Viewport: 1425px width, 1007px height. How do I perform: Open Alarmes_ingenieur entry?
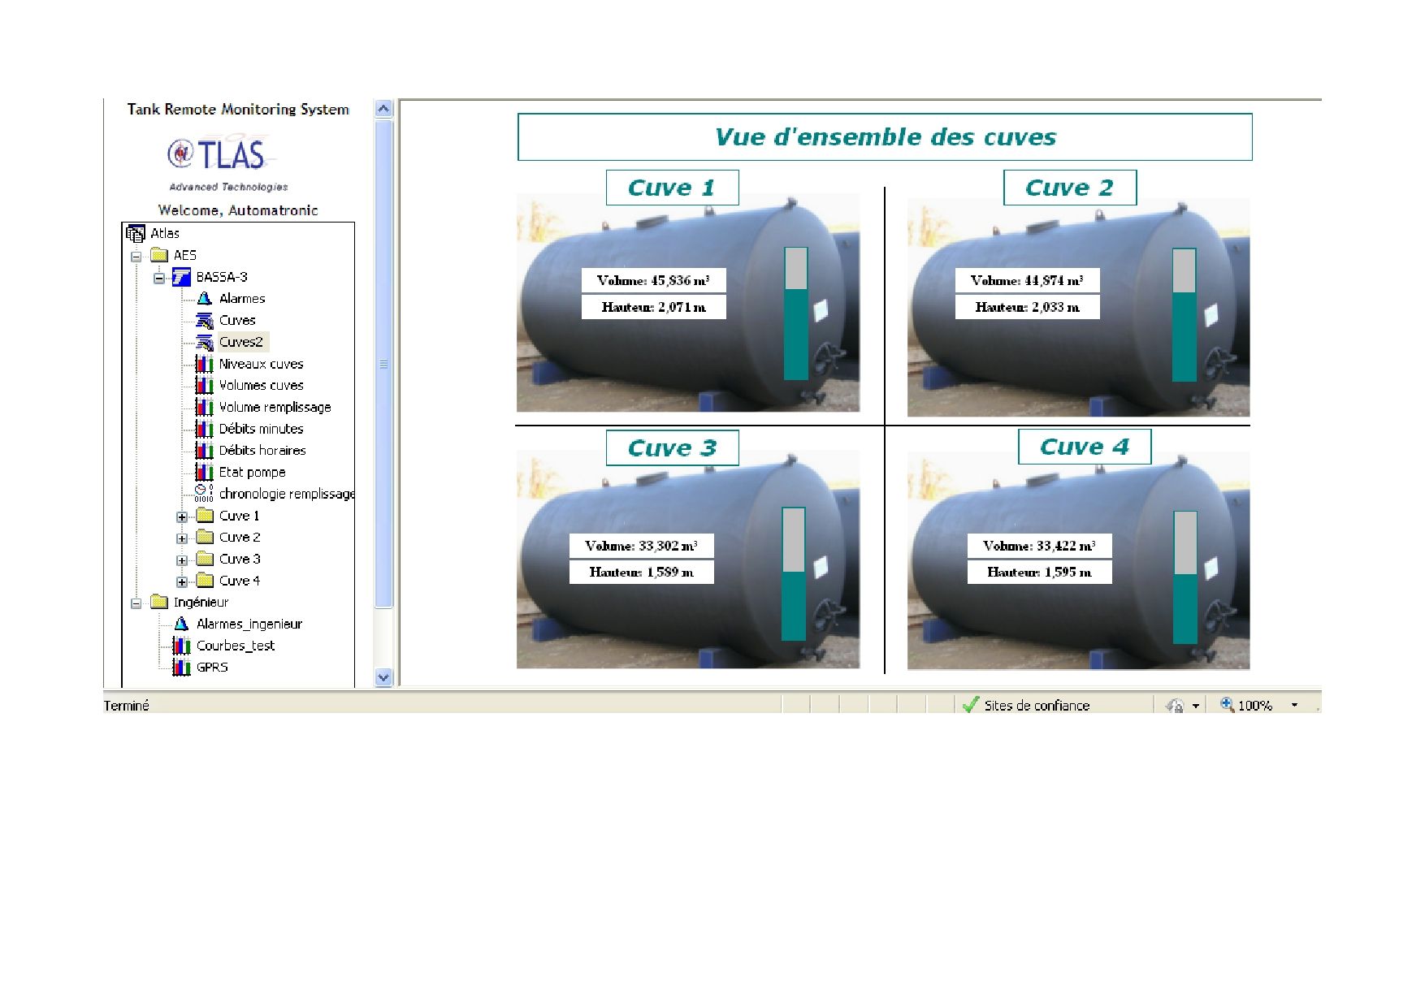pyautogui.click(x=249, y=624)
